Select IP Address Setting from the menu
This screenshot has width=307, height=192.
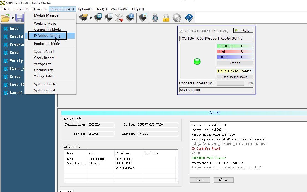(x=47, y=35)
